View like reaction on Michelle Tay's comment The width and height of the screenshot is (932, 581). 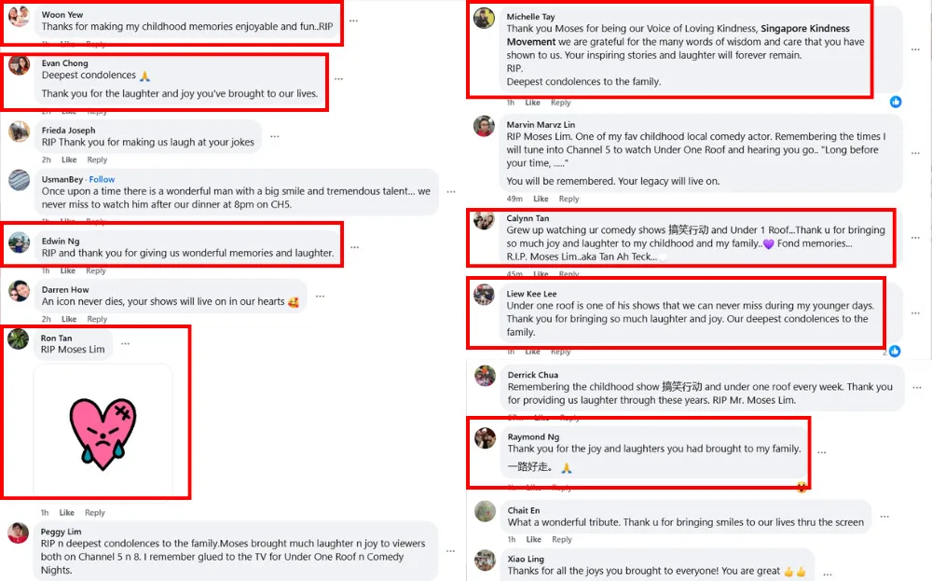coord(896,102)
